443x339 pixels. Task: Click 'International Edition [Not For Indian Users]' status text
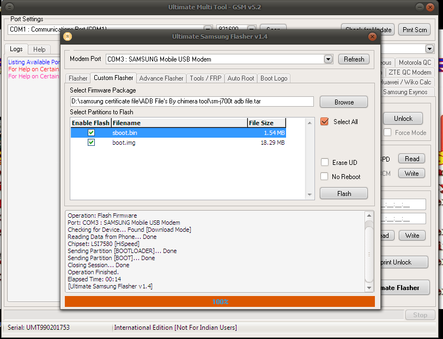point(175,328)
